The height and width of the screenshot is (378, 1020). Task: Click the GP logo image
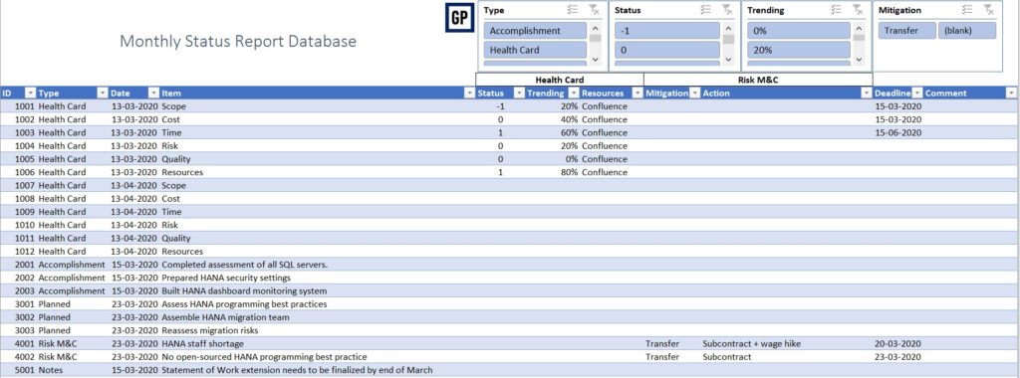pyautogui.click(x=459, y=18)
